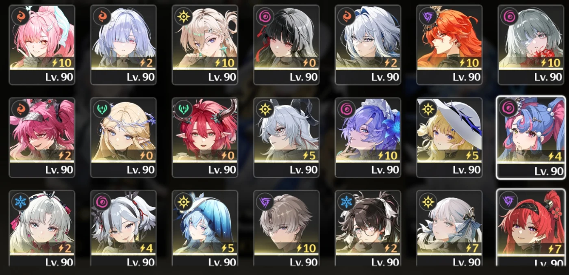Viewport: 569px width, 275px height.
Task: Click Aero icon on red-haired horned character
Action: pos(183,108)
